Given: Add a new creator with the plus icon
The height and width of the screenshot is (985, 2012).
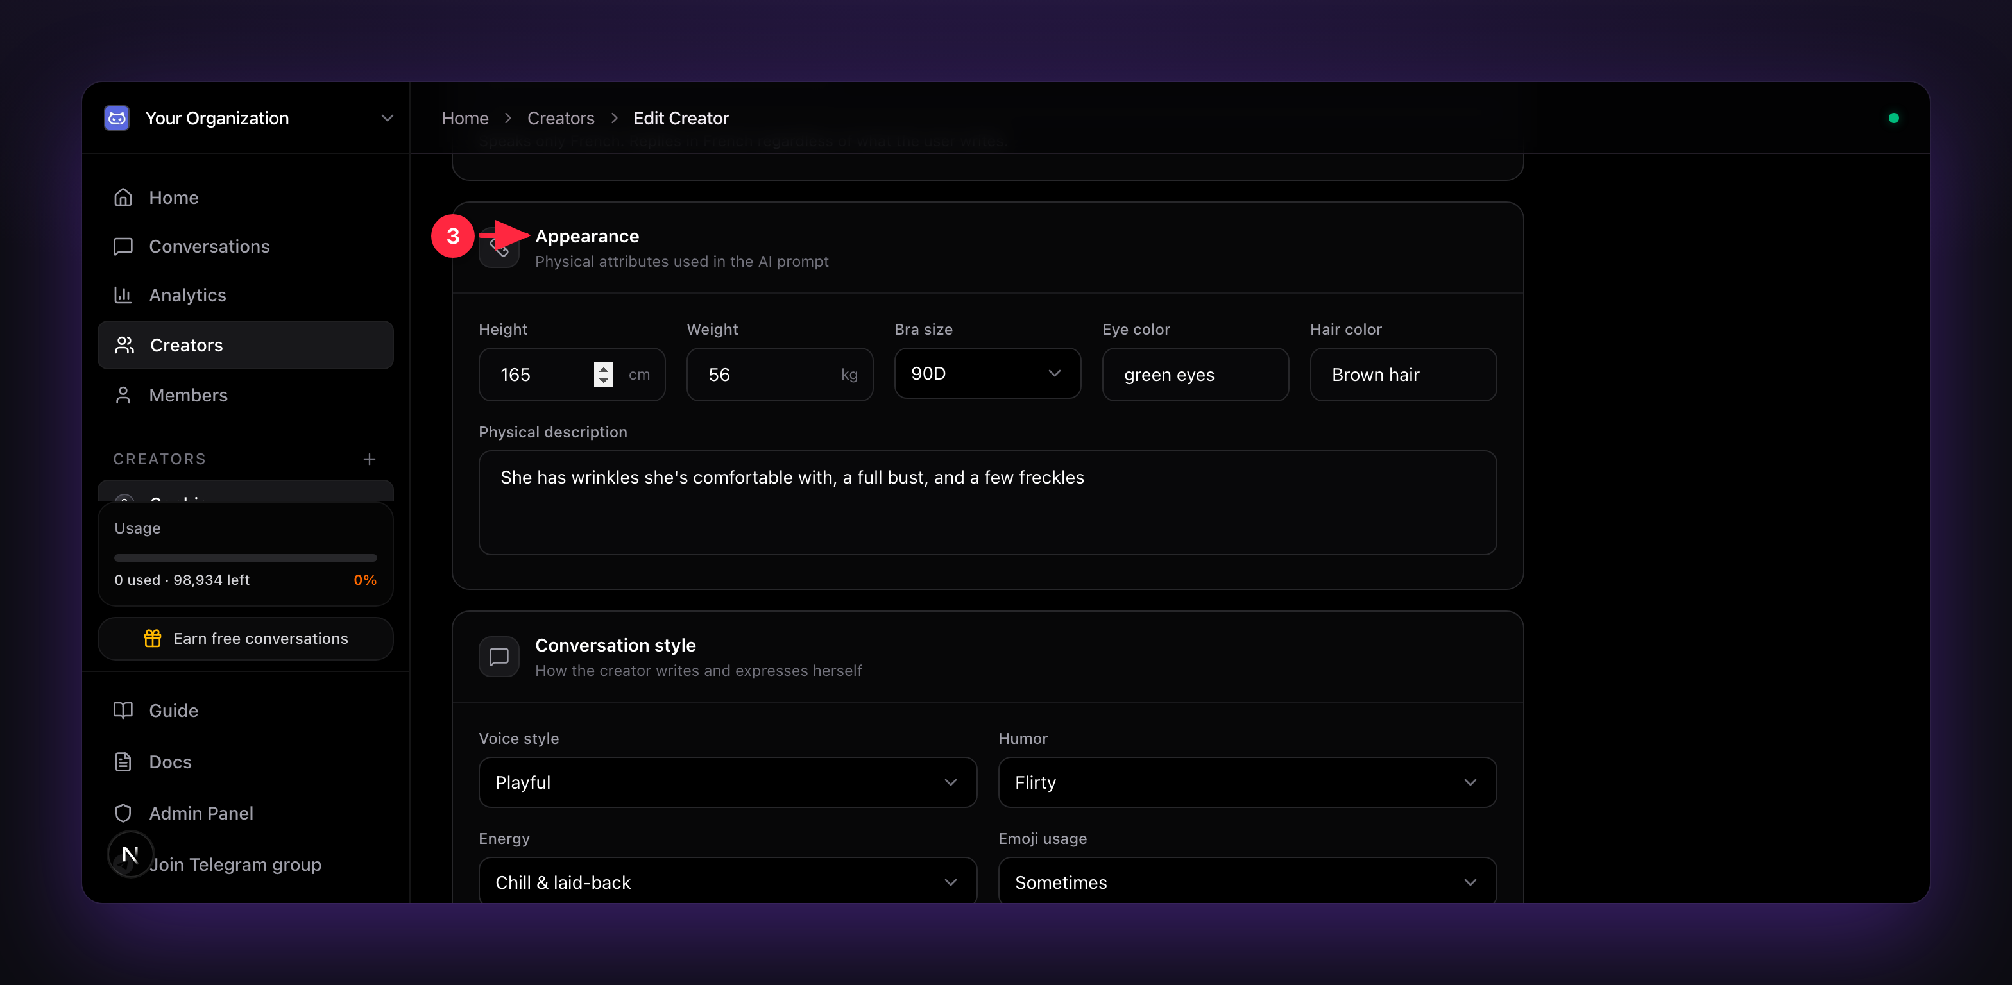Looking at the screenshot, I should click(x=370, y=459).
